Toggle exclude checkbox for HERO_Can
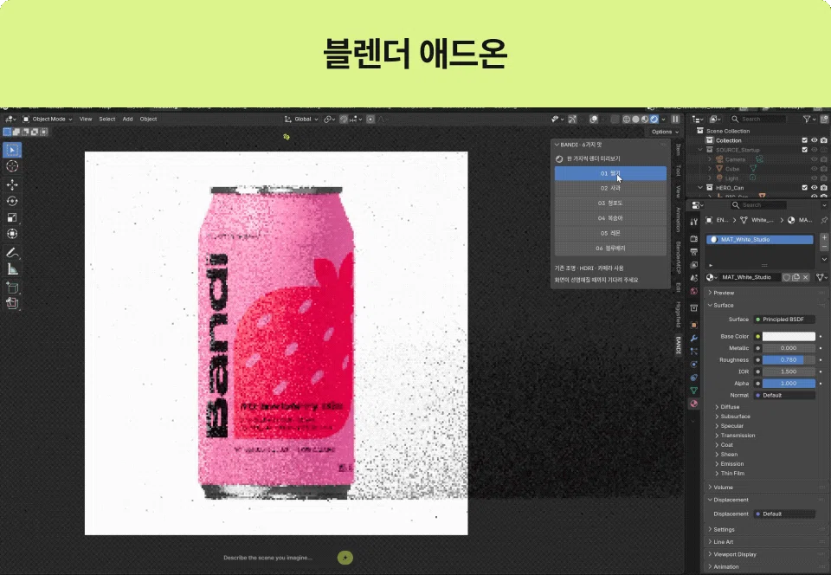 (x=804, y=188)
